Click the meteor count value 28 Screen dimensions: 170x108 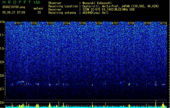pos(39,12)
